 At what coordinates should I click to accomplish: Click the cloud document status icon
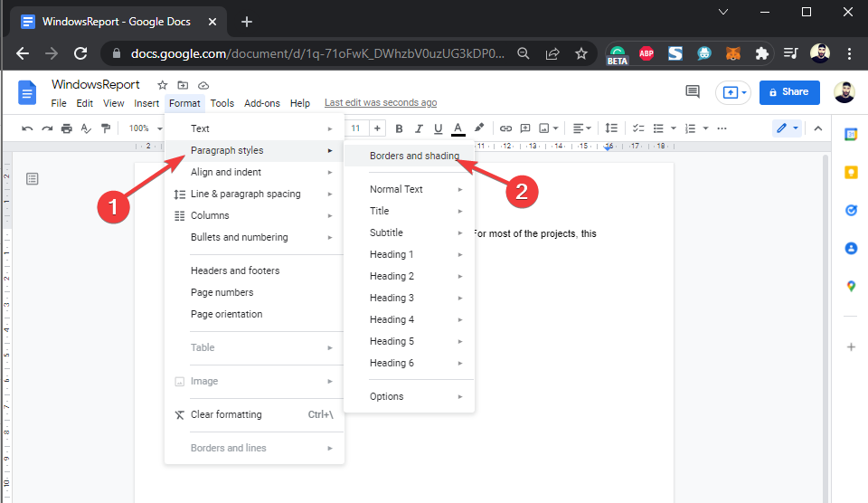(x=203, y=85)
